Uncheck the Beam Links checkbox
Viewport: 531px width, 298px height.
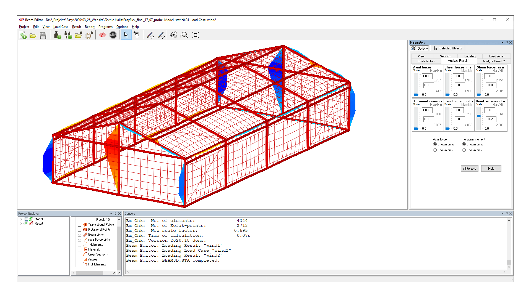pyautogui.click(x=80, y=235)
